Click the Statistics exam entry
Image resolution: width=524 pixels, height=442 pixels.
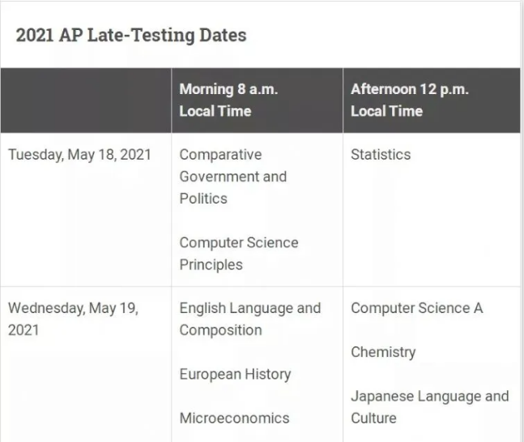point(381,155)
